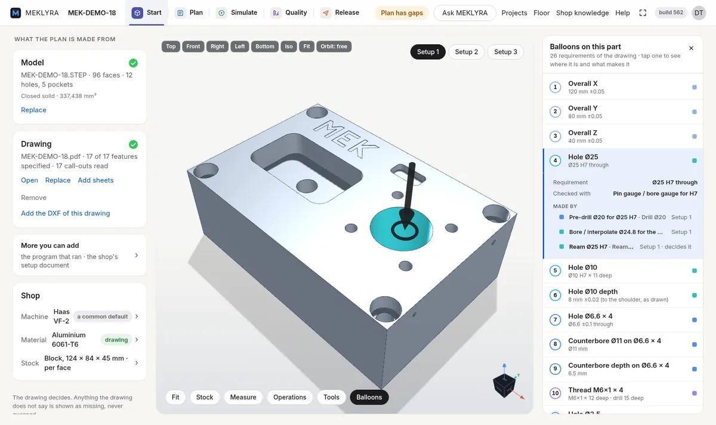Select balloon 10 Thread M6×1 × 4
This screenshot has height=425, width=716.
pyautogui.click(x=623, y=393)
